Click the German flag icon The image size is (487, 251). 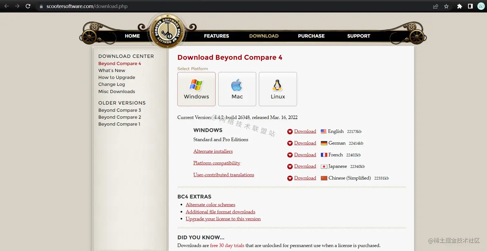coord(324,143)
